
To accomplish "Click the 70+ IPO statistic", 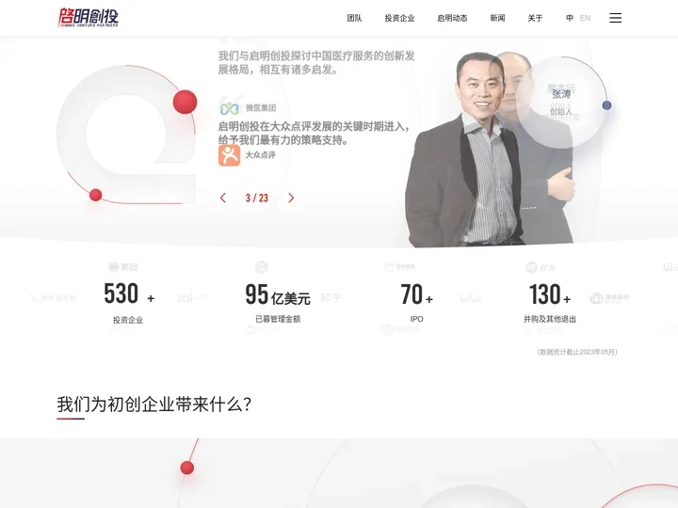I will pyautogui.click(x=417, y=302).
